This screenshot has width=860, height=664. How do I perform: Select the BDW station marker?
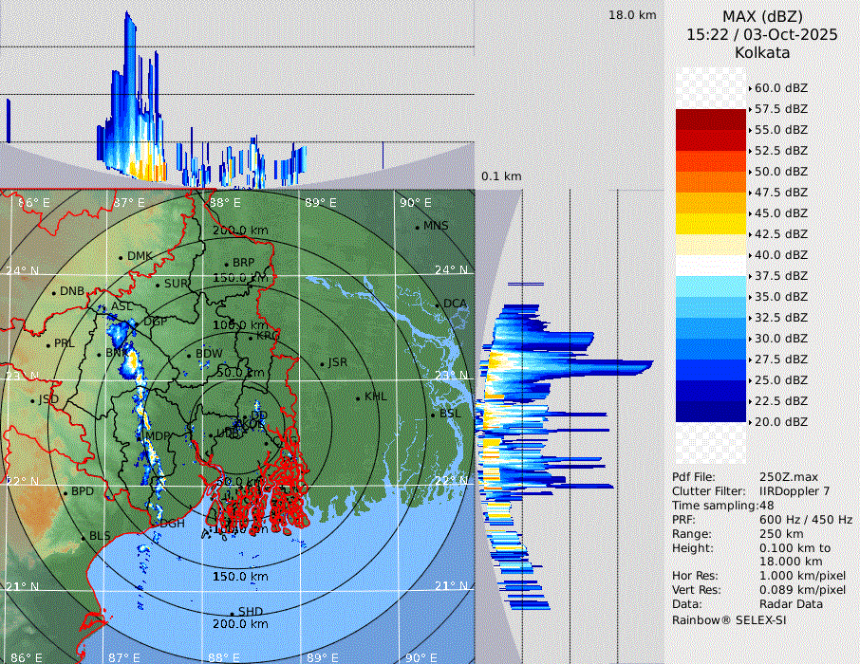pyautogui.click(x=190, y=356)
